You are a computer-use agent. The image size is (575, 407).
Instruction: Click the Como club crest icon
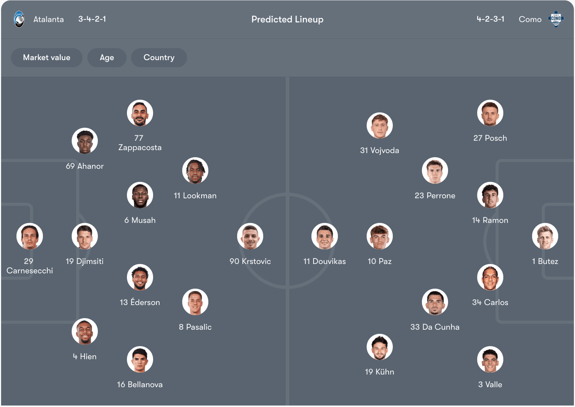[x=556, y=19]
